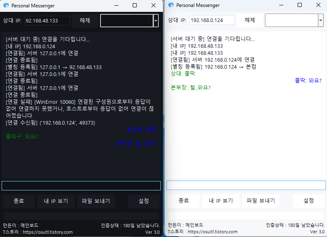The height and width of the screenshot is (237, 327).
Task: Click 'Ver 3.0' text in dark window
Action: (x=152, y=232)
